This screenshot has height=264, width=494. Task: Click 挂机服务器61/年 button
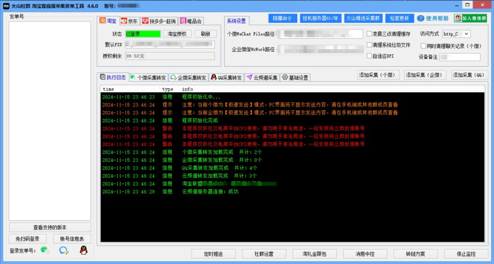click(320, 18)
